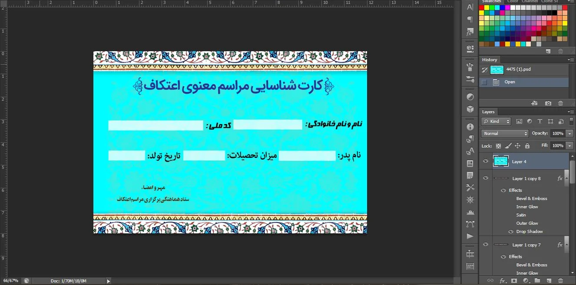Delete current state in History panel
The height and width of the screenshot is (285, 576).
[x=560, y=103]
